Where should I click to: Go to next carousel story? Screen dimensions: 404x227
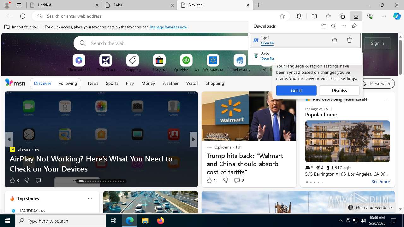pyautogui.click(x=193, y=139)
